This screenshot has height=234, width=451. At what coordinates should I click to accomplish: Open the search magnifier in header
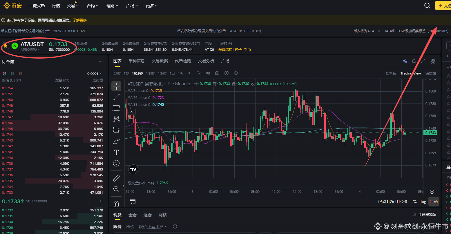point(427,6)
